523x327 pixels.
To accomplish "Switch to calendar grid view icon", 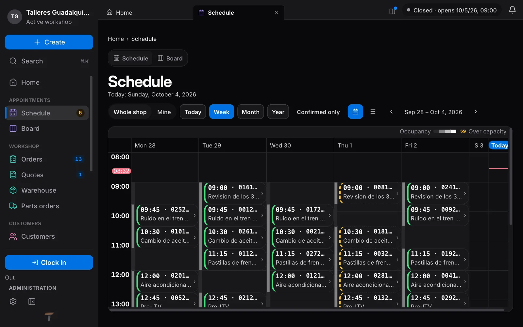I will [x=355, y=112].
